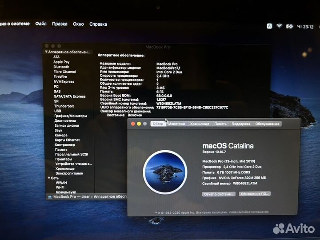Click the Отчет о системе button
The width and height of the screenshot is (320, 240).
(219, 194)
